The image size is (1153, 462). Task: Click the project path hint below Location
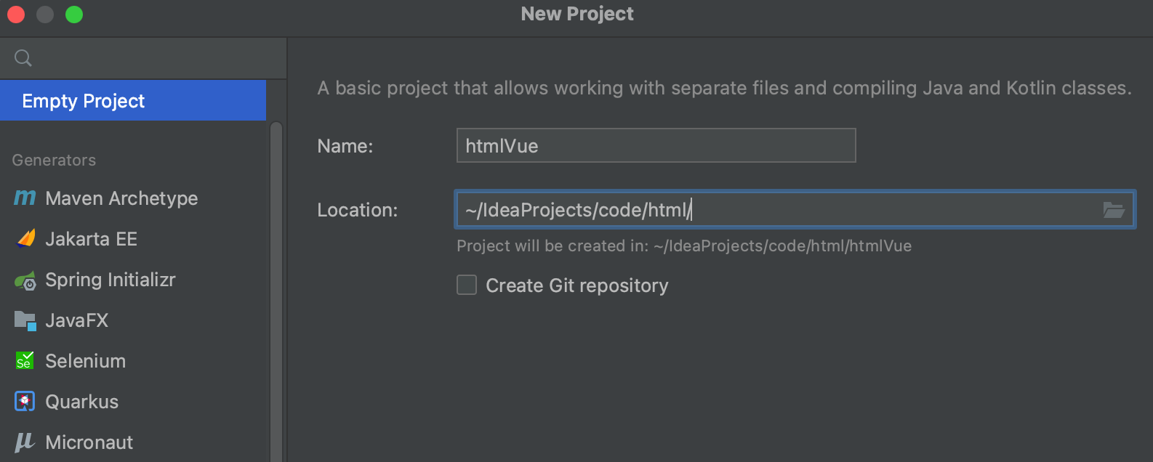[684, 246]
